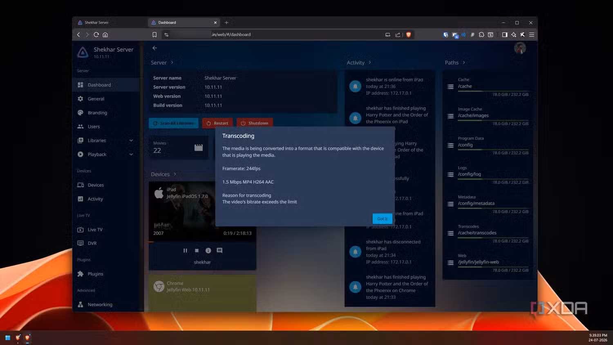This screenshot has width=613, height=345.
Task: Reload the page in browser
Action: [x=96, y=35]
